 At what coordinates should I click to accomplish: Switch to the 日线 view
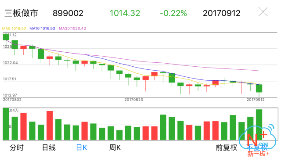click(x=49, y=148)
